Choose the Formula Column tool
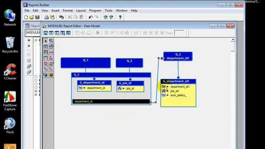The height and width of the screenshot is (149, 265). coord(46,52)
